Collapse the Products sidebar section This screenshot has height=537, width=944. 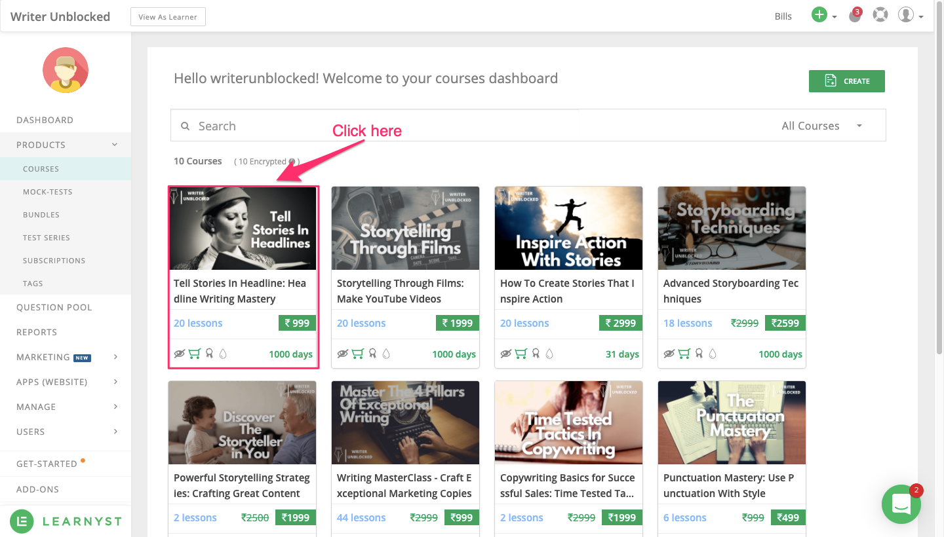[x=66, y=145]
